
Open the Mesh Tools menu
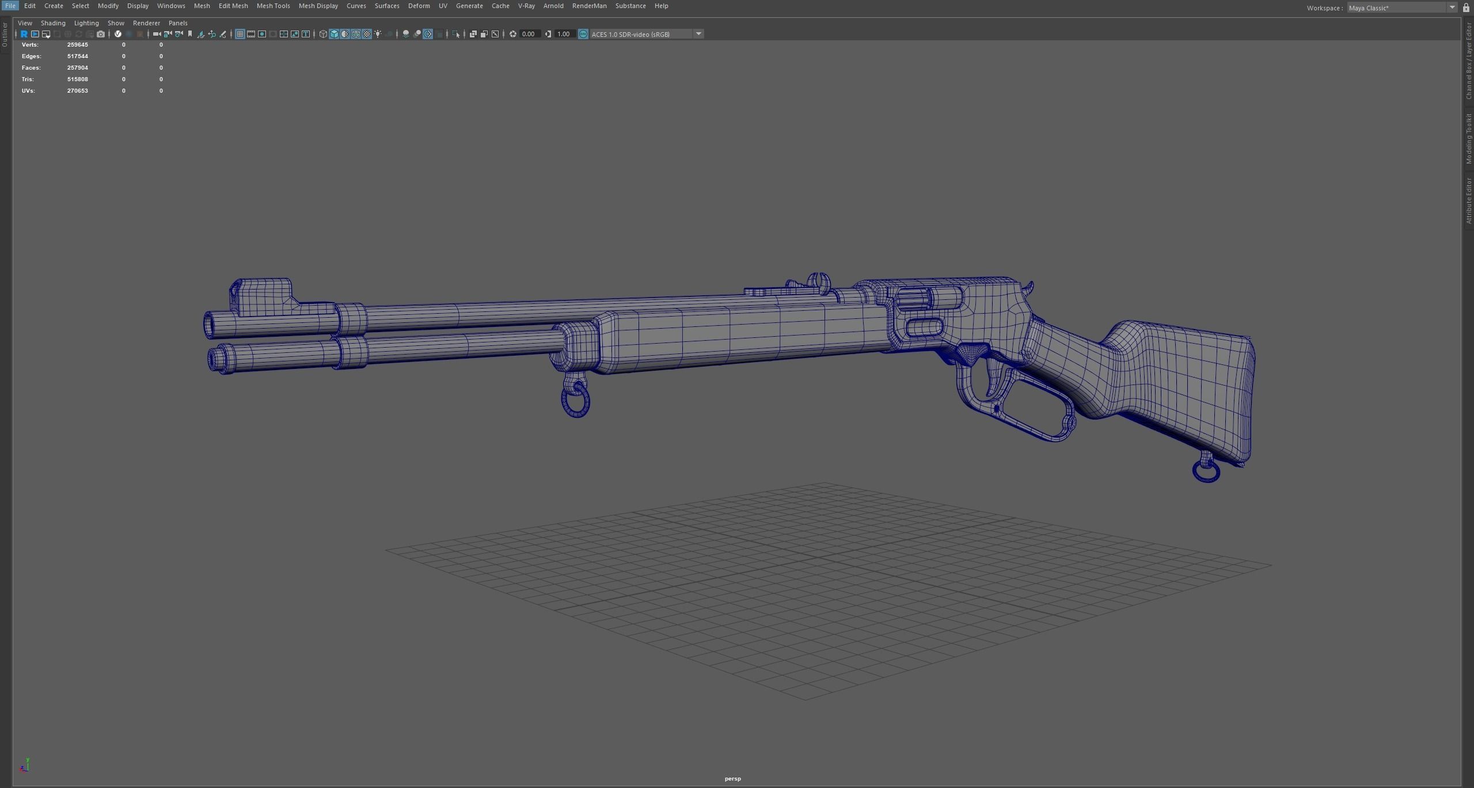click(273, 6)
